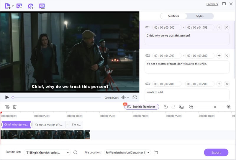This screenshot has width=236, height=160.
Task: Click the auto subtitle generator icon
Action: (31, 6)
